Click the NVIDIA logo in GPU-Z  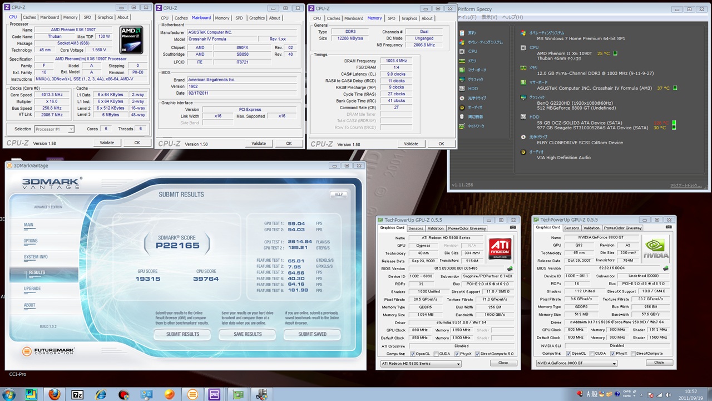(656, 249)
